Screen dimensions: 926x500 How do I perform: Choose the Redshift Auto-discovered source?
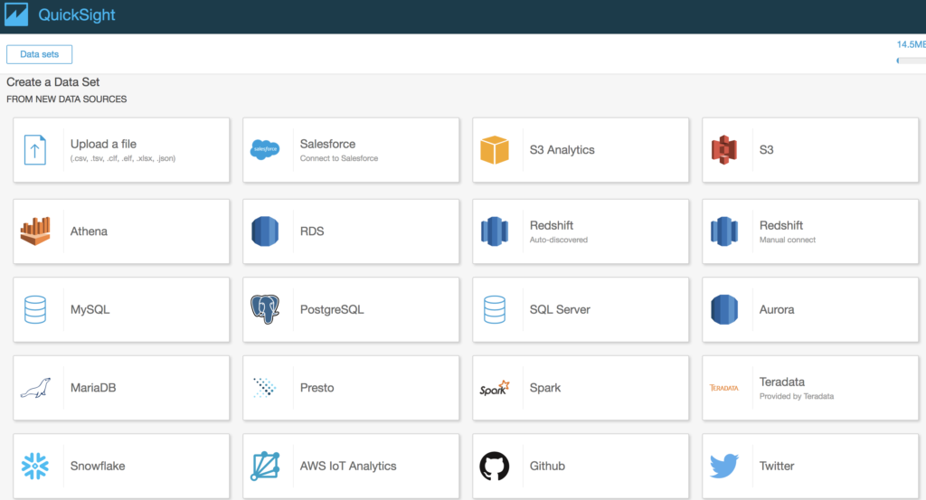coord(581,231)
